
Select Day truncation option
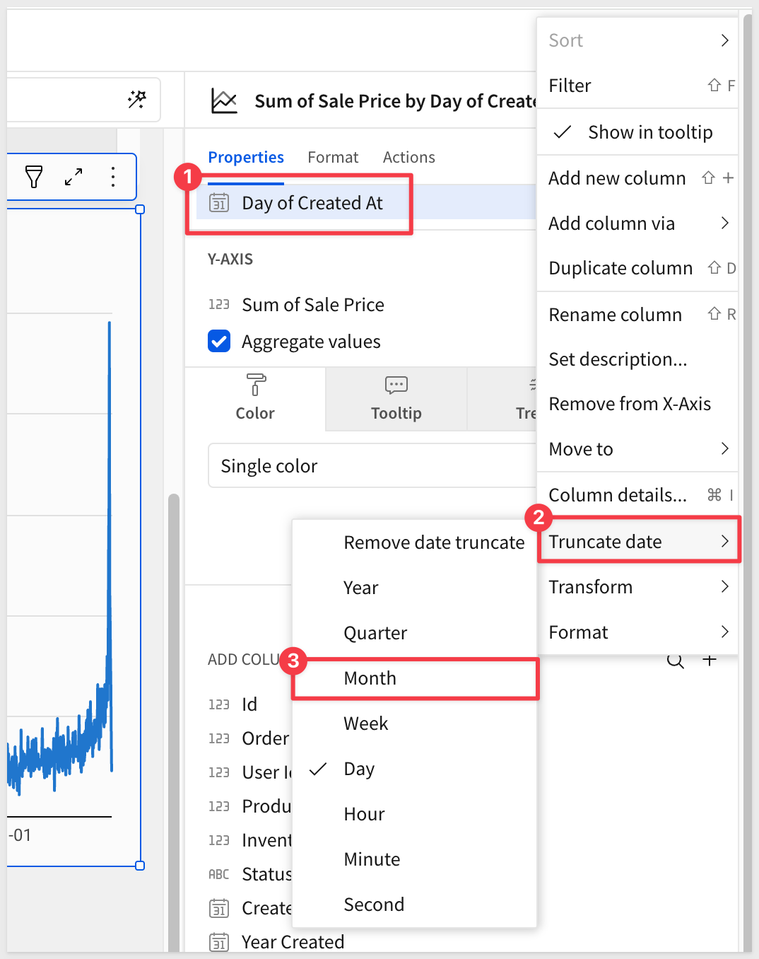(x=359, y=769)
